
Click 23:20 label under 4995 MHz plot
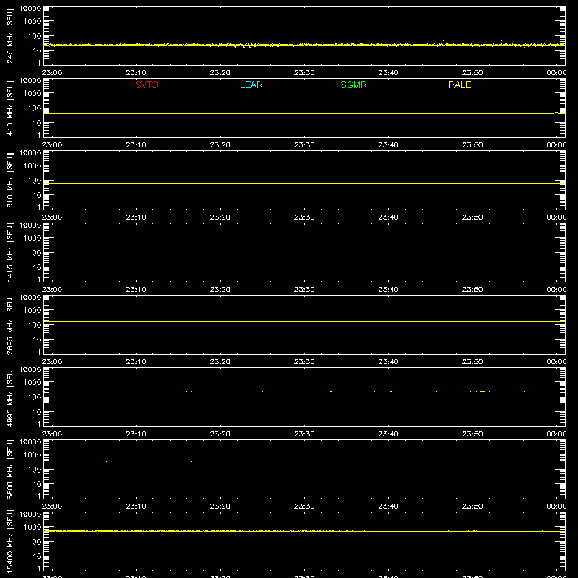(220, 434)
